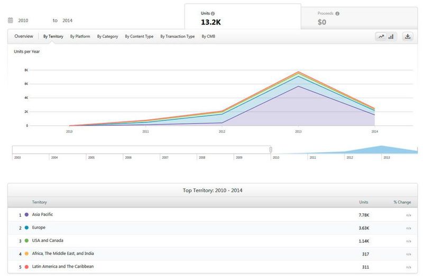Download the report data
The image size is (423, 276).
(408, 37)
